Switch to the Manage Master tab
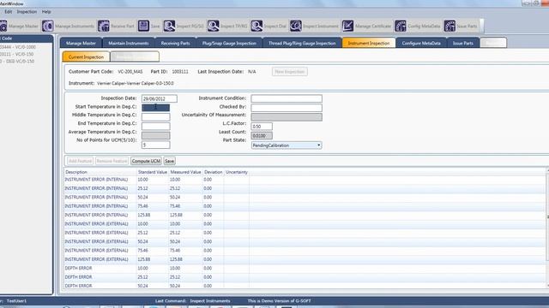The image size is (549, 308). pos(81,43)
